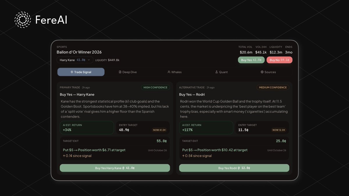Click the flask icon beside Quant

pyautogui.click(x=216, y=72)
